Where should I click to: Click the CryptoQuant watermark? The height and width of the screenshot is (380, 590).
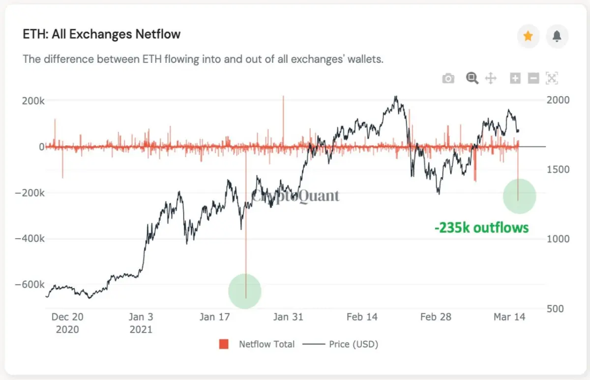click(x=295, y=195)
